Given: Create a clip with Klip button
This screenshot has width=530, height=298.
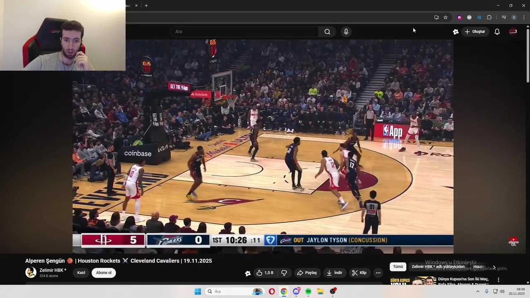Looking at the screenshot, I should point(359,273).
